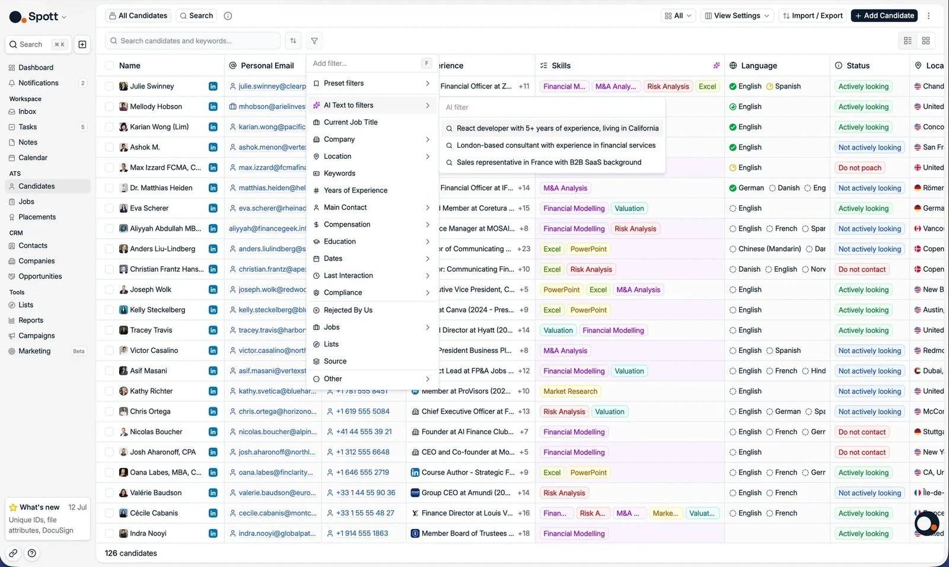Expand the Compensation filter submenu

pyautogui.click(x=372, y=225)
